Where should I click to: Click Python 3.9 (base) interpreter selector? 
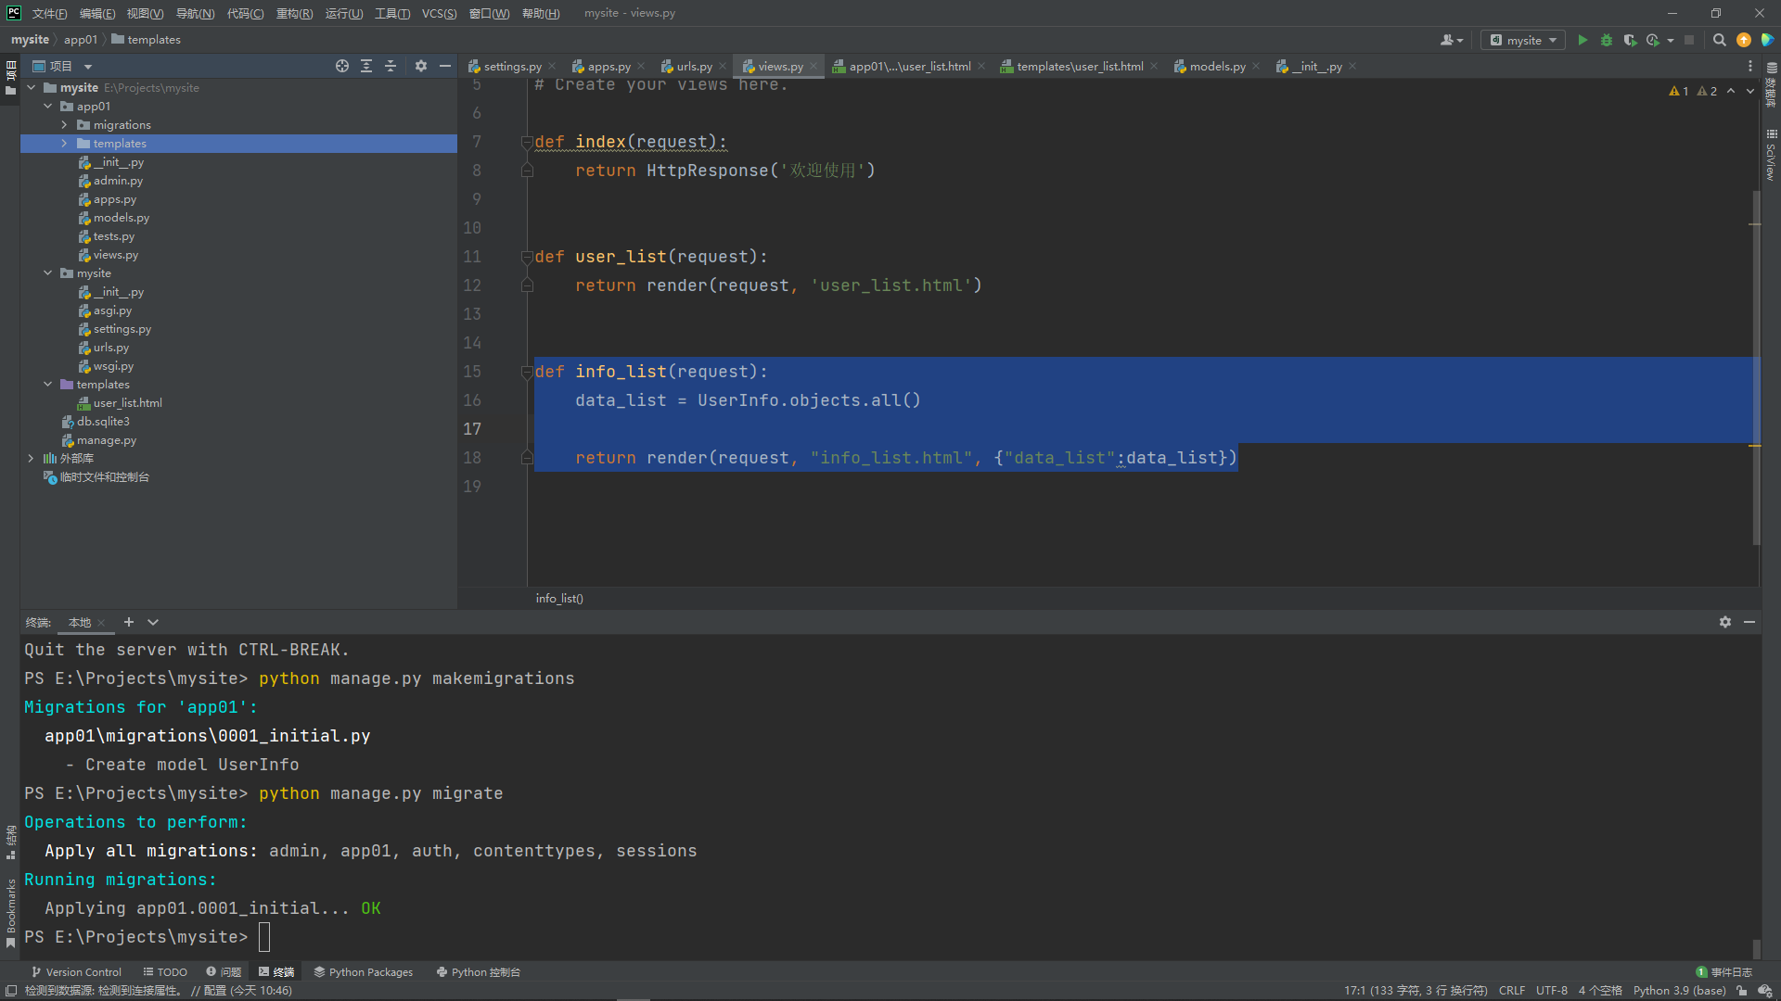1679,991
